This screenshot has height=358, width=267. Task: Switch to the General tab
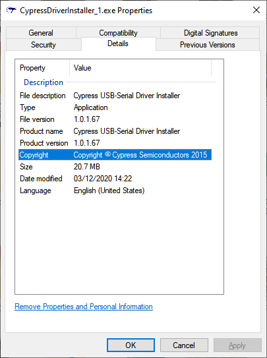click(41, 33)
